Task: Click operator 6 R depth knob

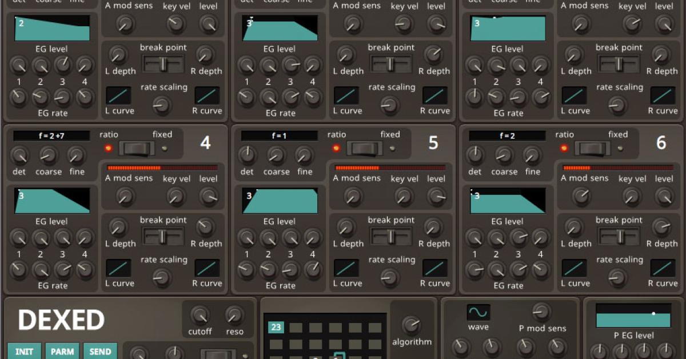Action: pyautogui.click(x=661, y=228)
